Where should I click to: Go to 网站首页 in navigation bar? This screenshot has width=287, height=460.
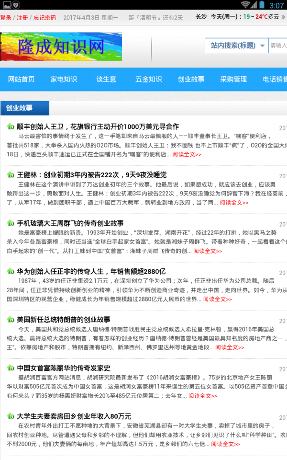tap(21, 79)
